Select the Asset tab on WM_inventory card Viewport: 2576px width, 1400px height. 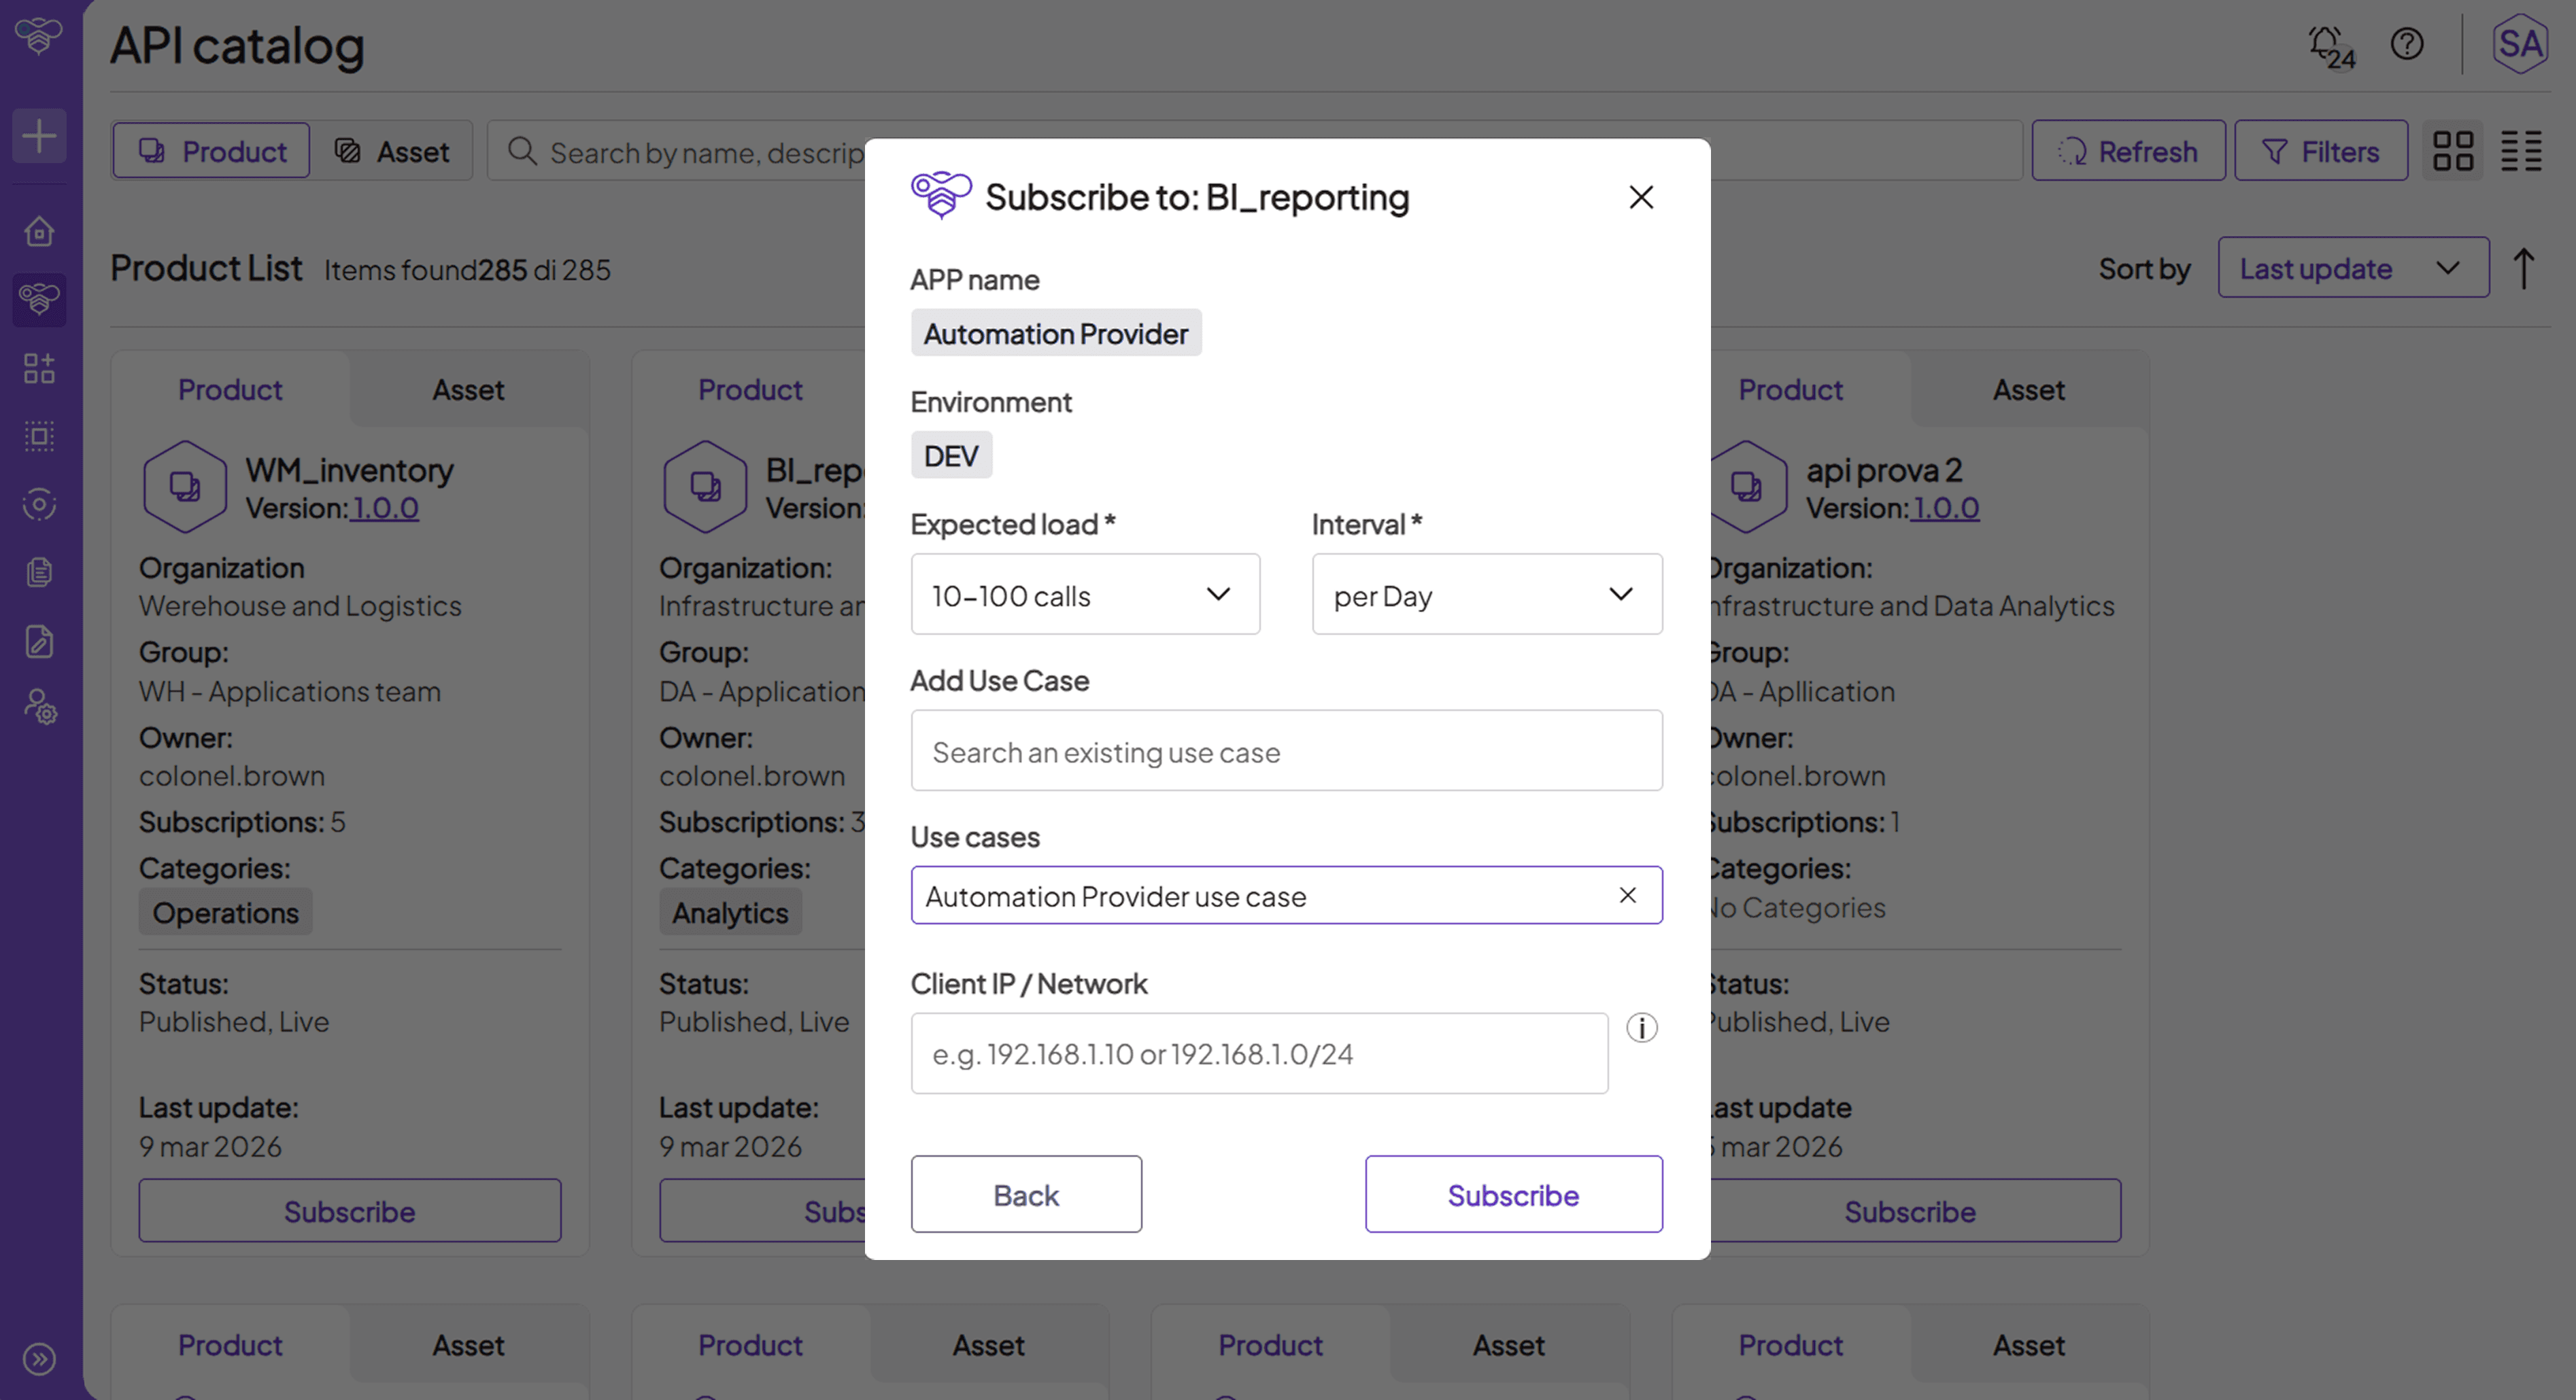(x=468, y=389)
